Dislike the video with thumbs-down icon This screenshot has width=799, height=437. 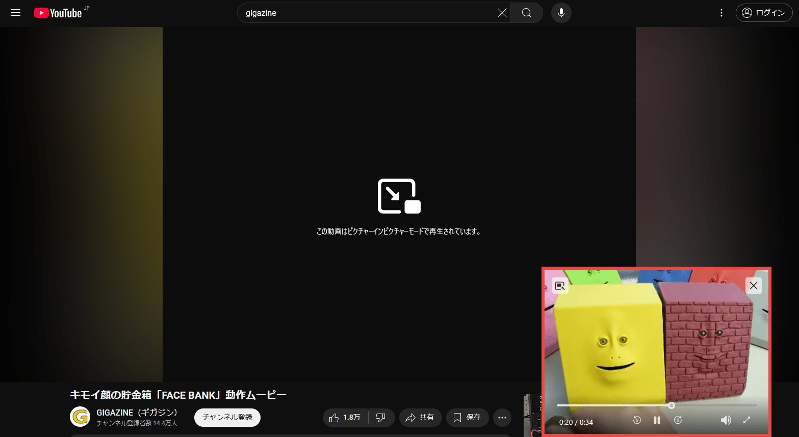coord(381,418)
